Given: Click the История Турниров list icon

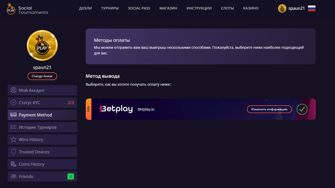Looking at the screenshot, I should click(x=13, y=127).
